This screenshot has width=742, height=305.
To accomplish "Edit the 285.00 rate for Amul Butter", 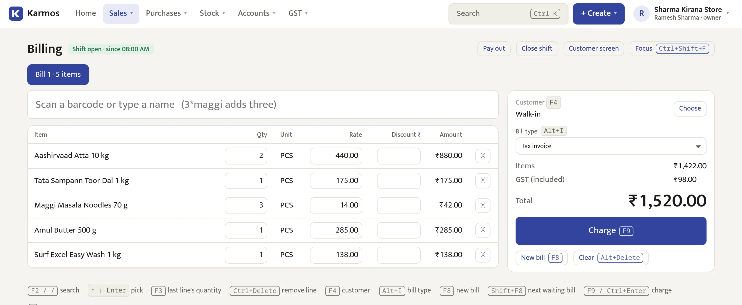I will pos(336,230).
